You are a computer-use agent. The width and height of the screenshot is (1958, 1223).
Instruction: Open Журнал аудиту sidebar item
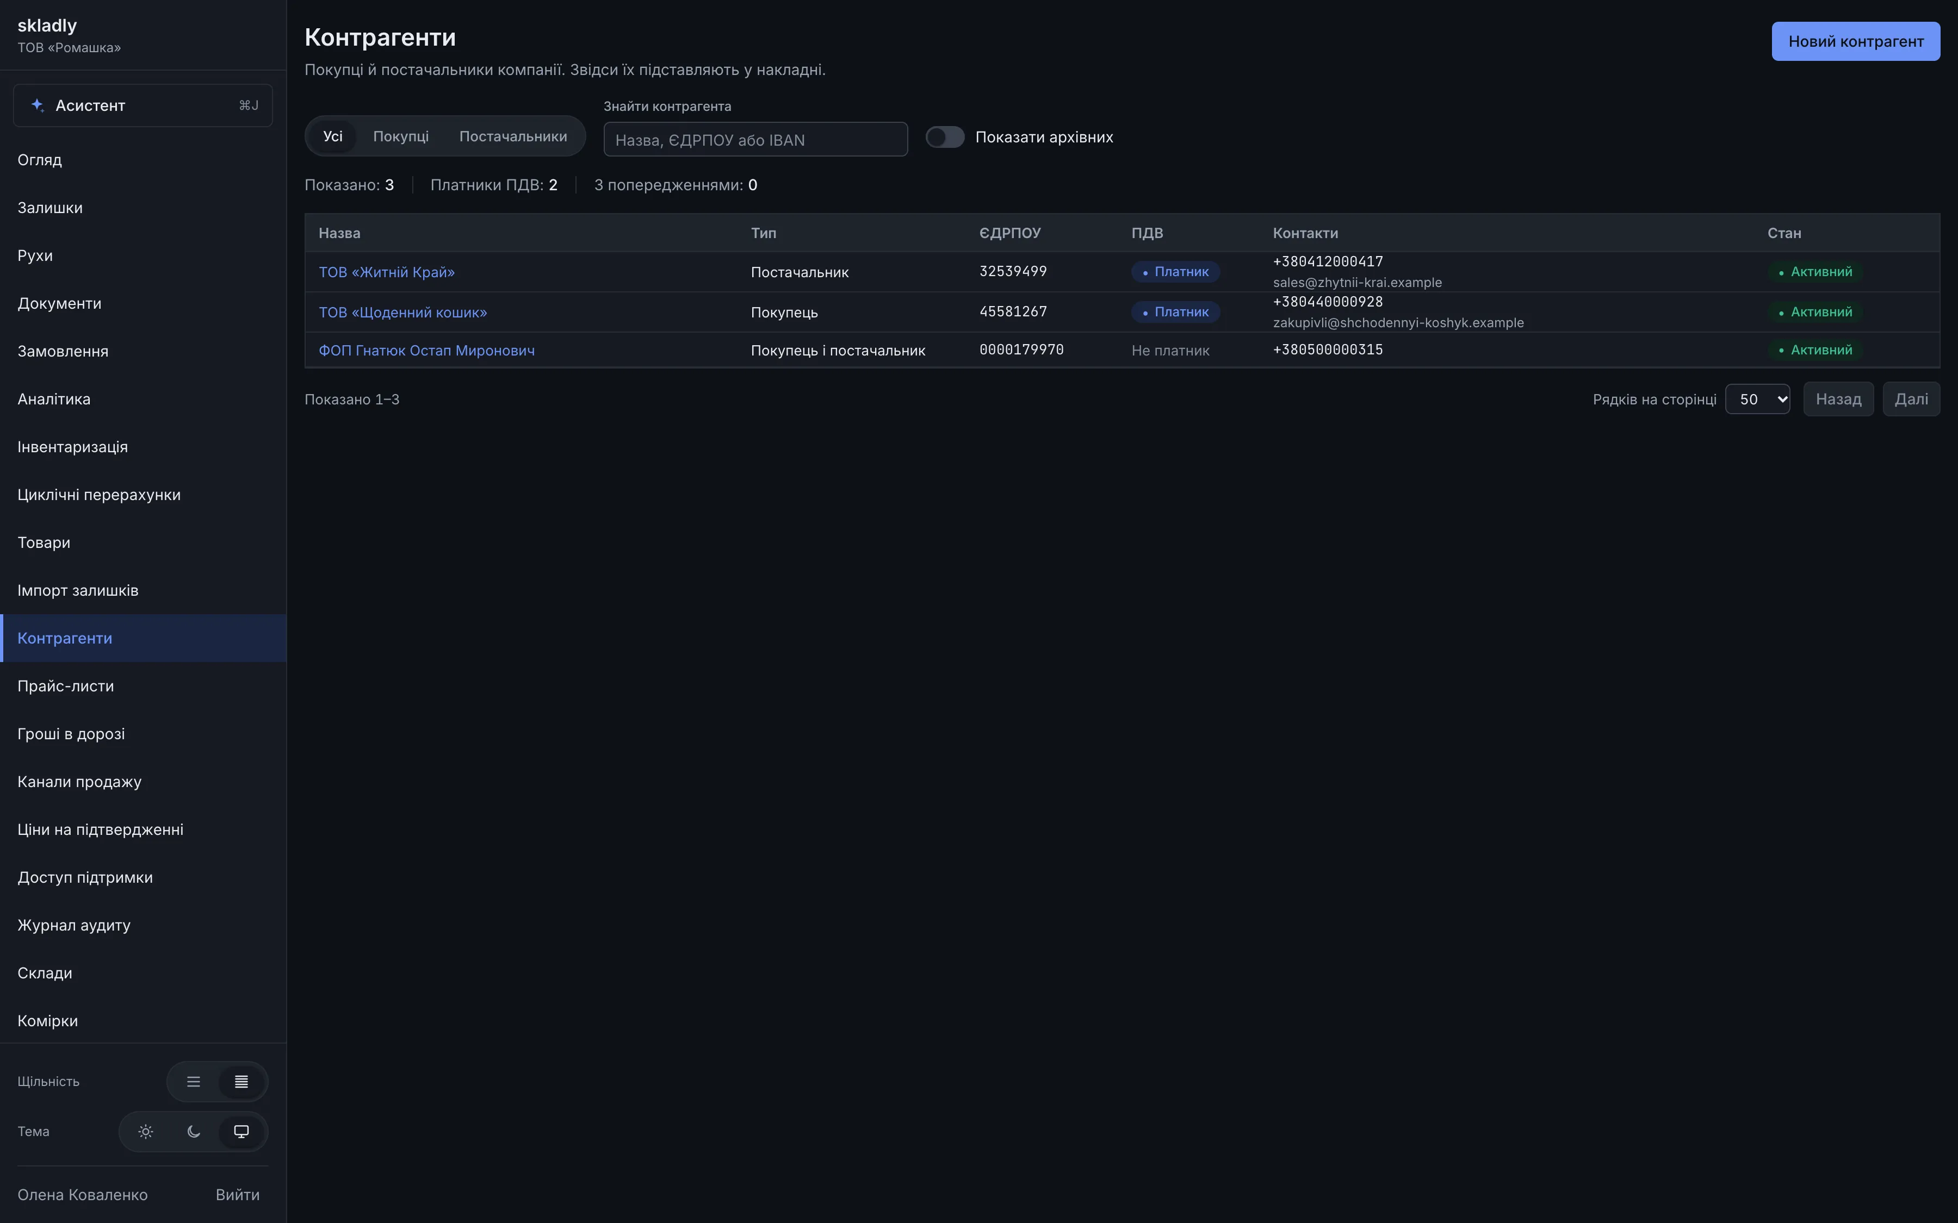click(143, 925)
